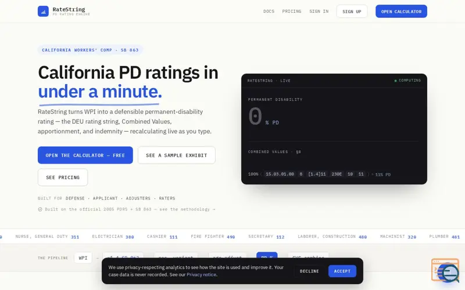Click the See Pricing button
465x290 pixels.
[63, 177]
